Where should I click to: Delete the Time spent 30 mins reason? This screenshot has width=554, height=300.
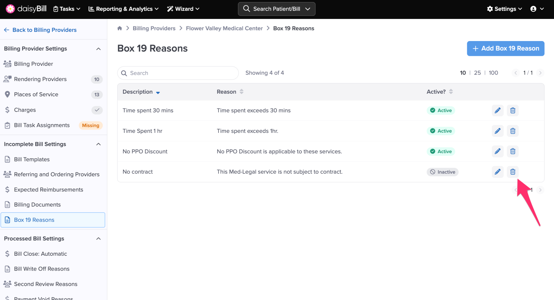click(513, 110)
